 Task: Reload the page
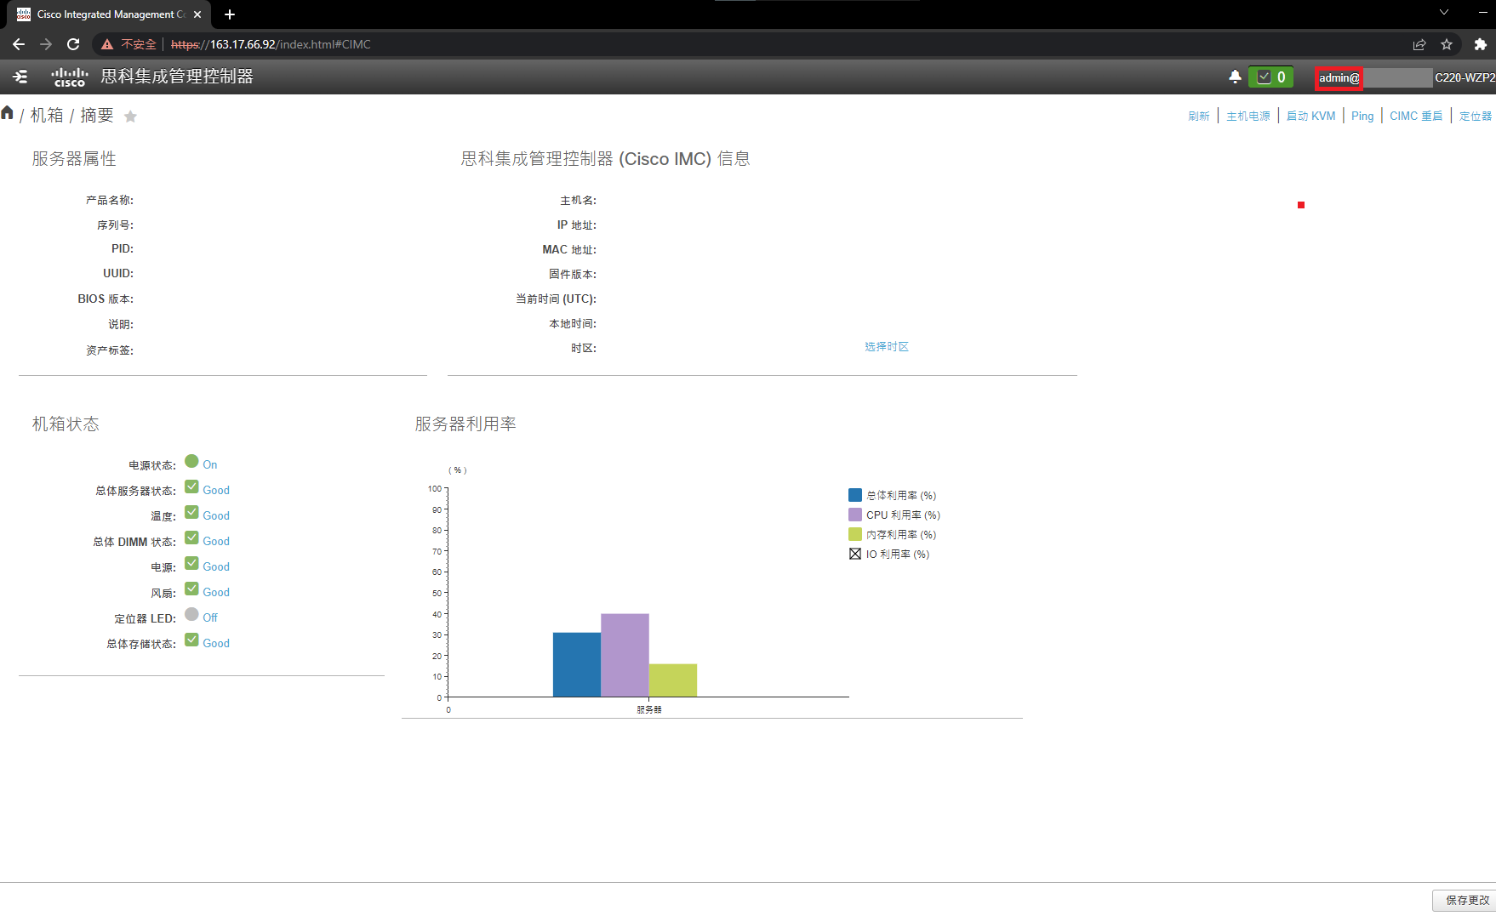[73, 44]
